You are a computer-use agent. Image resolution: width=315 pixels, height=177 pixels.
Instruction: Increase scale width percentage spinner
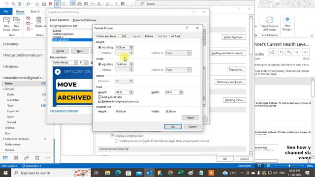tap(181, 91)
